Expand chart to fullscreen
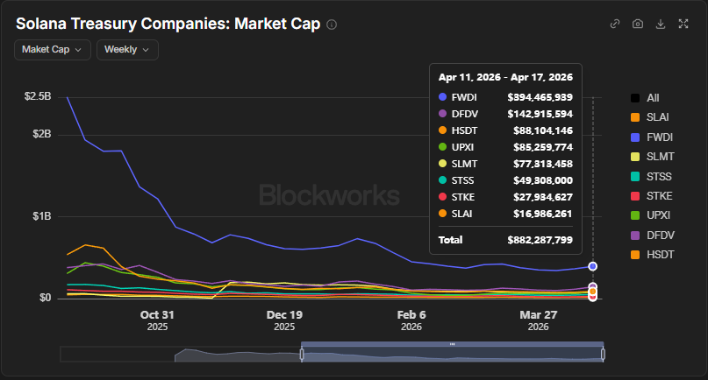Screen dimensions: 708x380 [683, 24]
